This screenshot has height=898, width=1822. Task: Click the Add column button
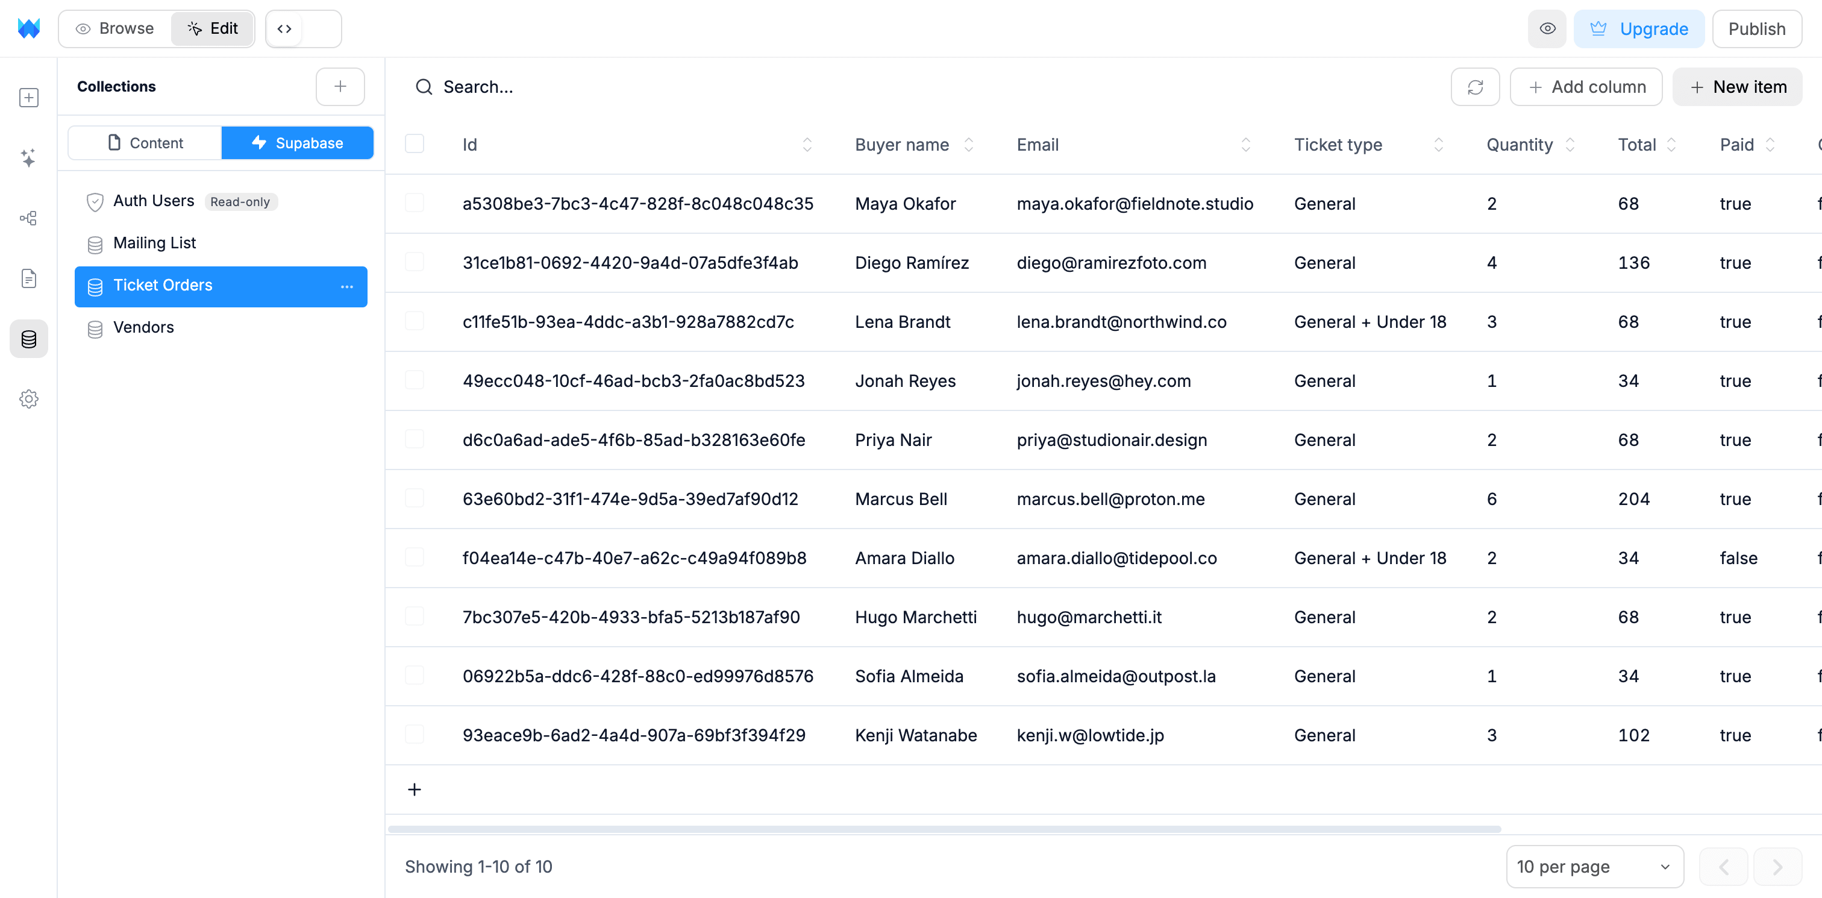coord(1586,87)
